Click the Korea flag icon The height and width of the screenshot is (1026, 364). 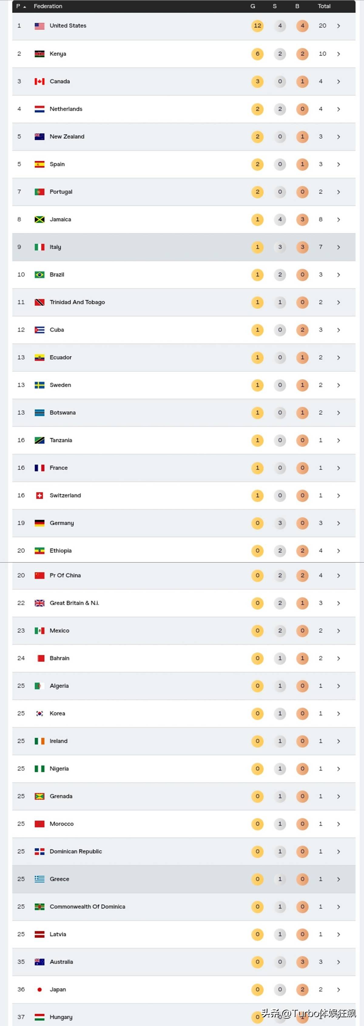click(x=39, y=713)
